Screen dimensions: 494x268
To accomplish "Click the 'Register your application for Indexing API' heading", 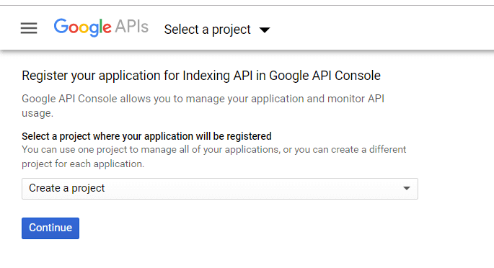I will (x=201, y=76).
